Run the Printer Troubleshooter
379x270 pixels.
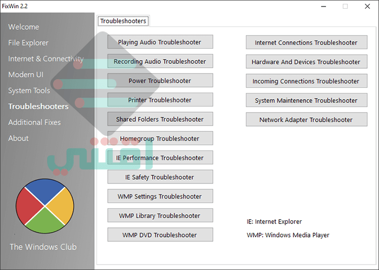pos(160,100)
